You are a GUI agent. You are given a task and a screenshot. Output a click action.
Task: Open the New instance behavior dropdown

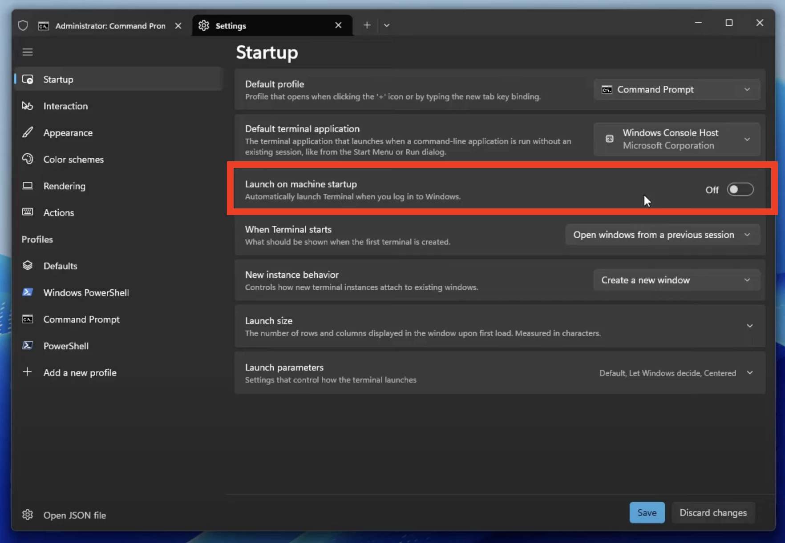[676, 280]
